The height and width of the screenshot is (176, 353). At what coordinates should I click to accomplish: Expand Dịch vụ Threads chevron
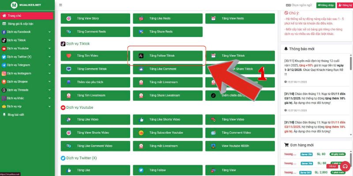49,90
